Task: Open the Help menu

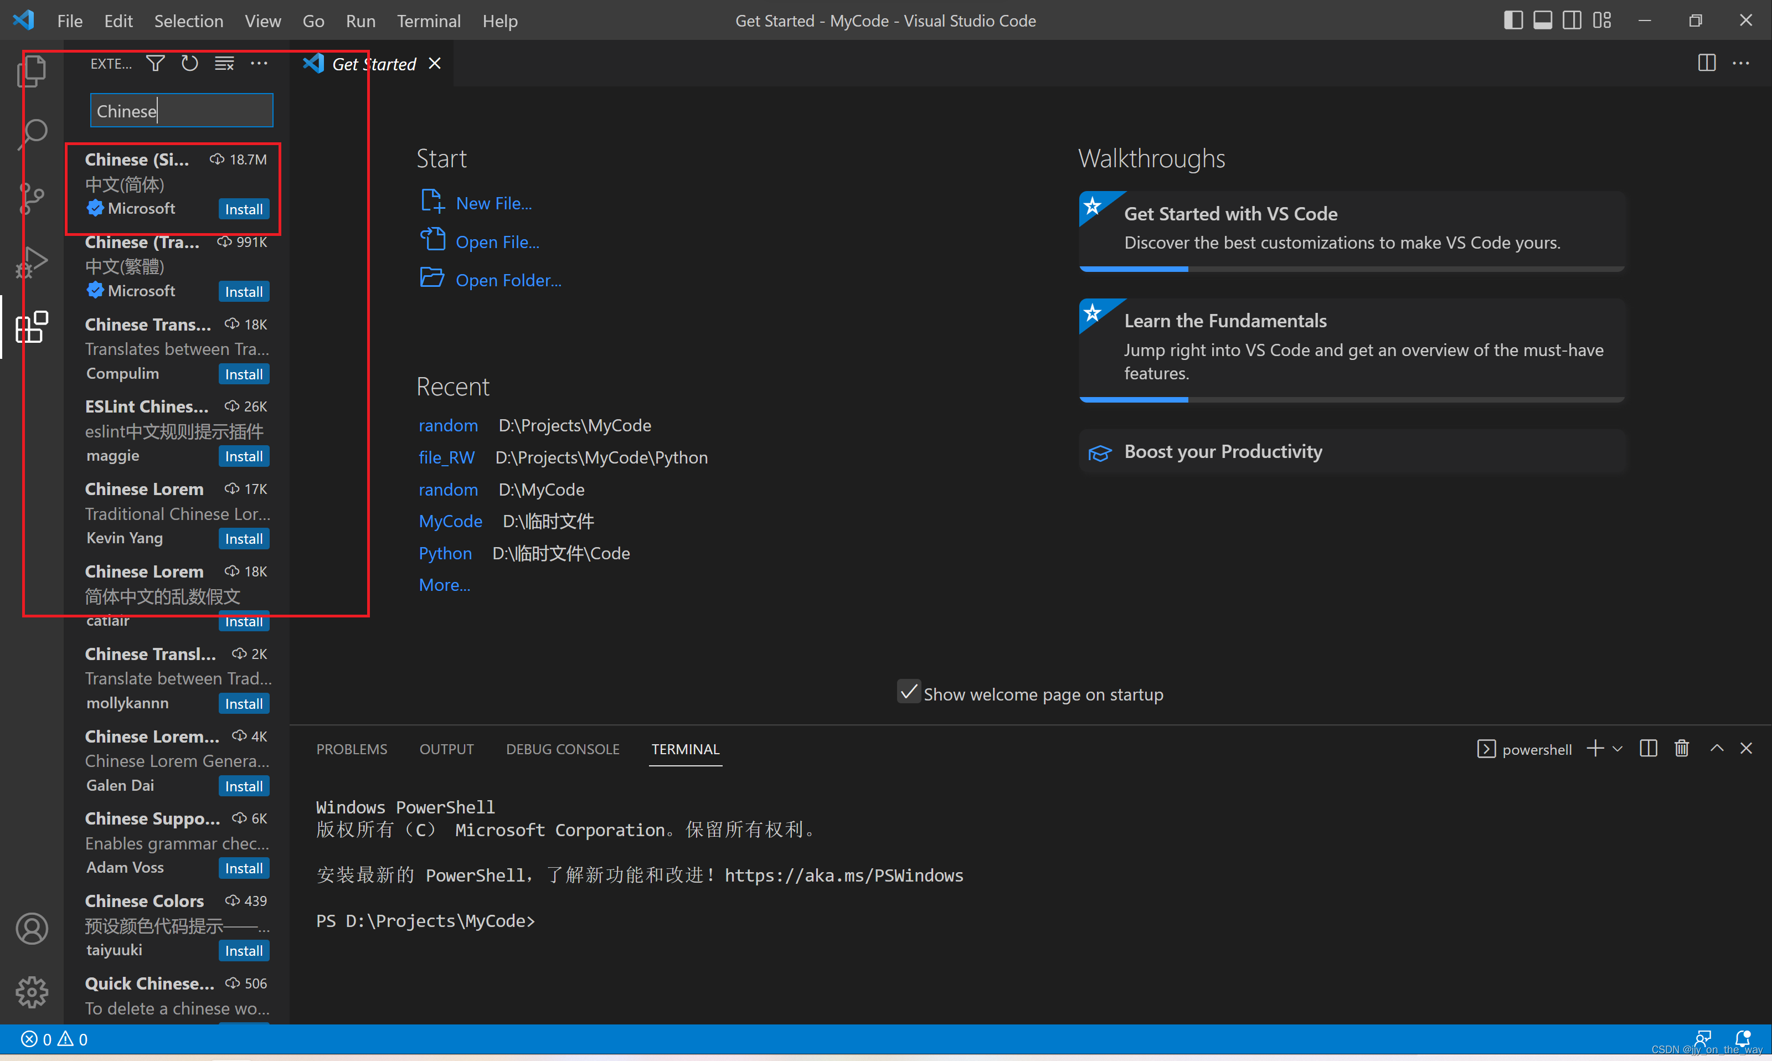Action: 499,20
